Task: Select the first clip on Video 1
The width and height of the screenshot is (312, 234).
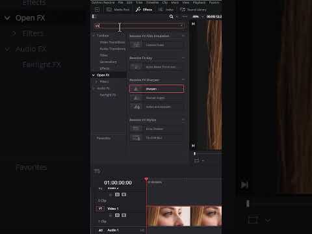Action: (x=168, y=216)
